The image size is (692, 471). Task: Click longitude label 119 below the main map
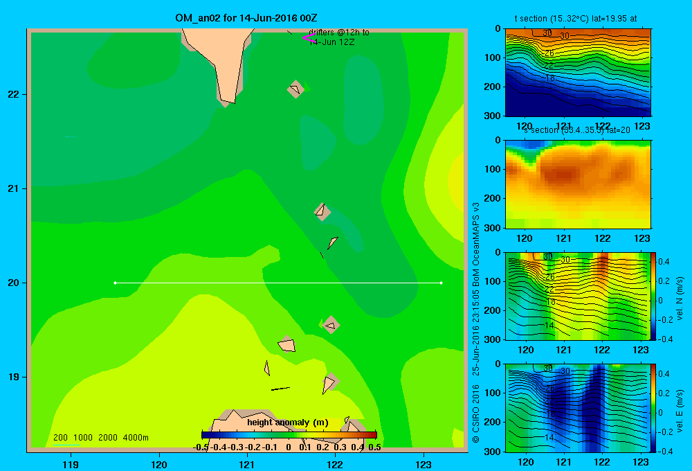71,464
